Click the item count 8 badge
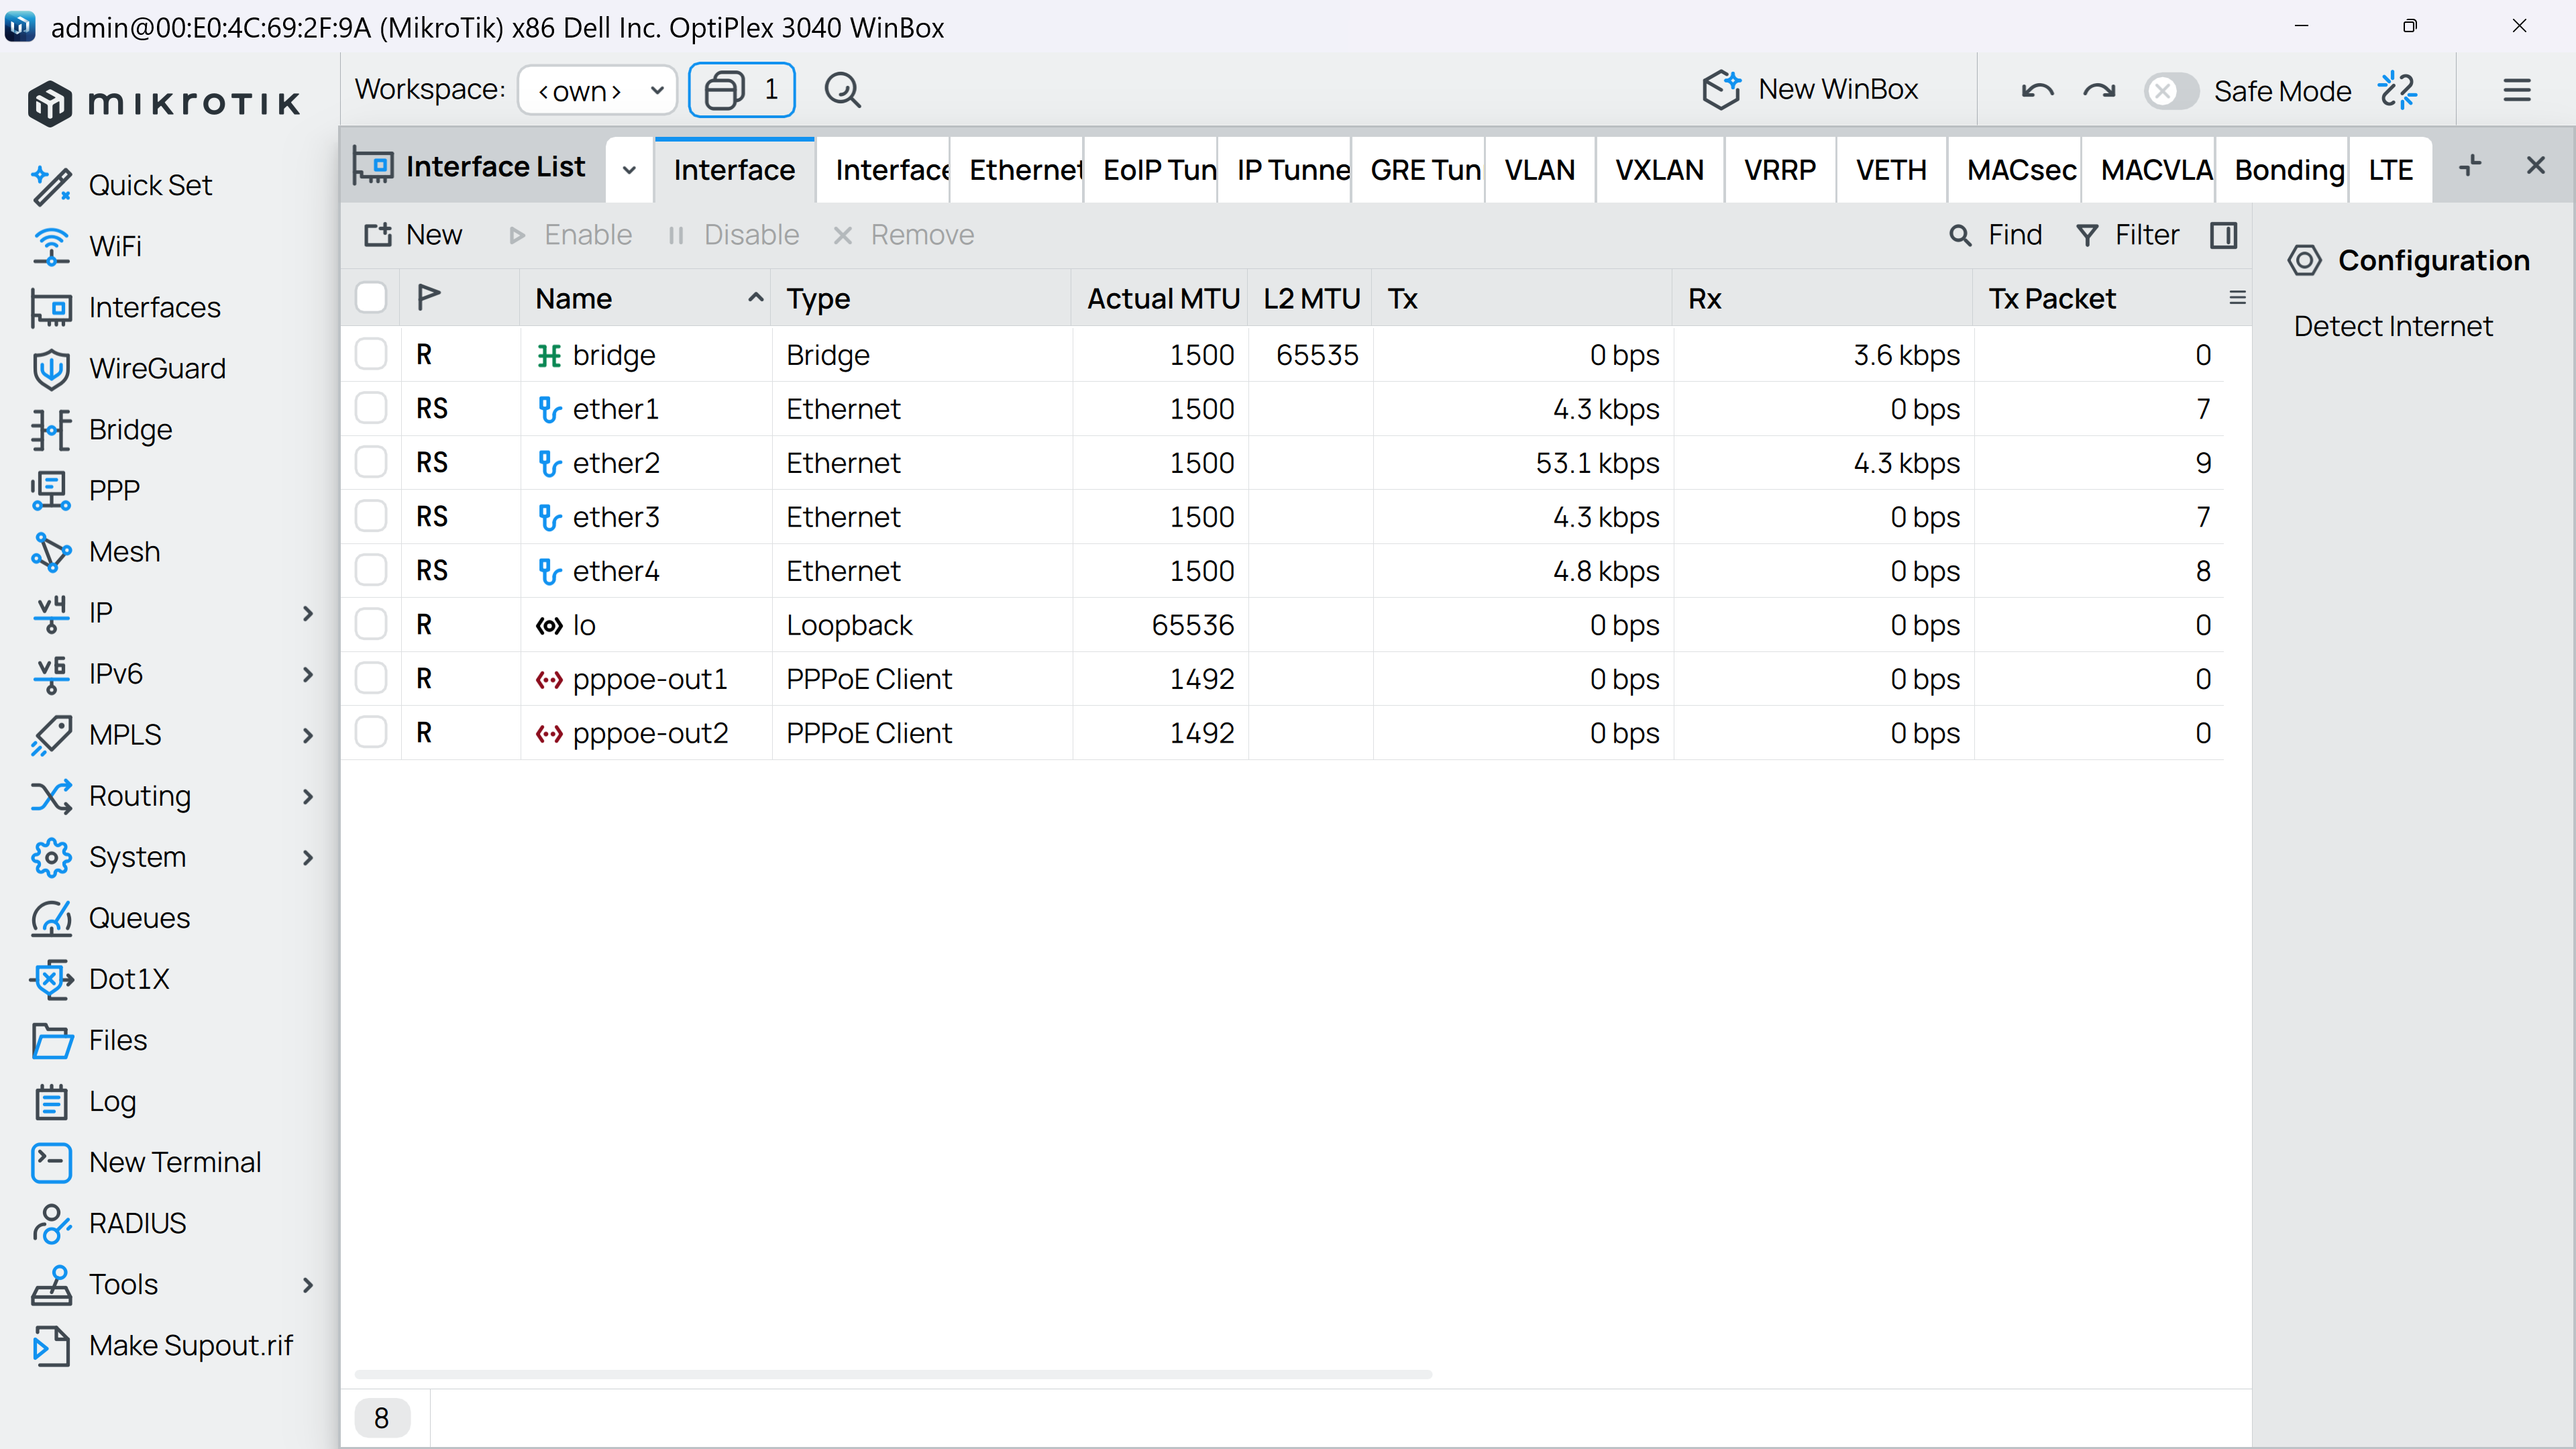The width and height of the screenshot is (2576, 1449). click(x=381, y=1418)
